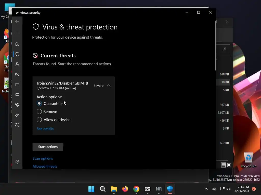This screenshot has height=195, width=261.
Task: Show hidden tray icons chevron
Action: [206, 189]
